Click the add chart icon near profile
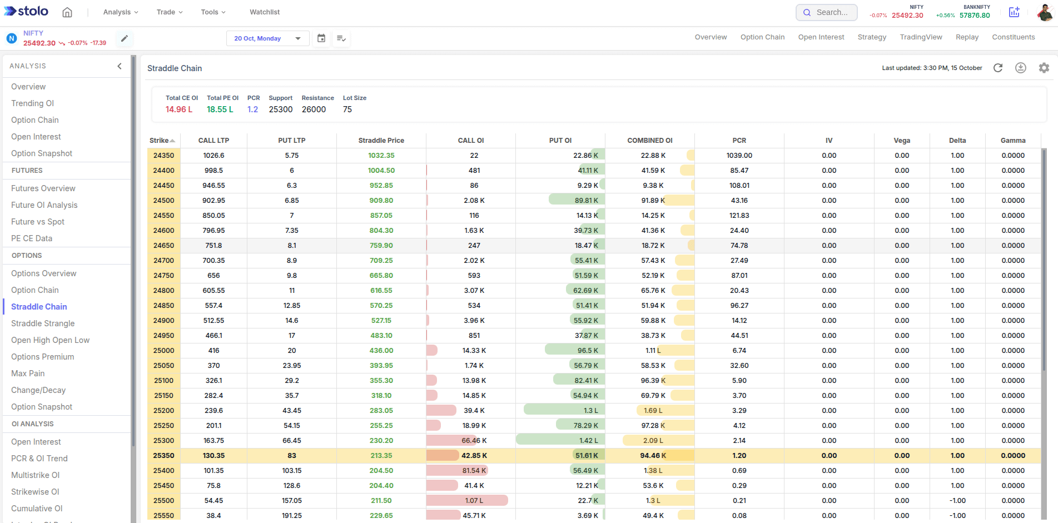1058x523 pixels. [1014, 12]
